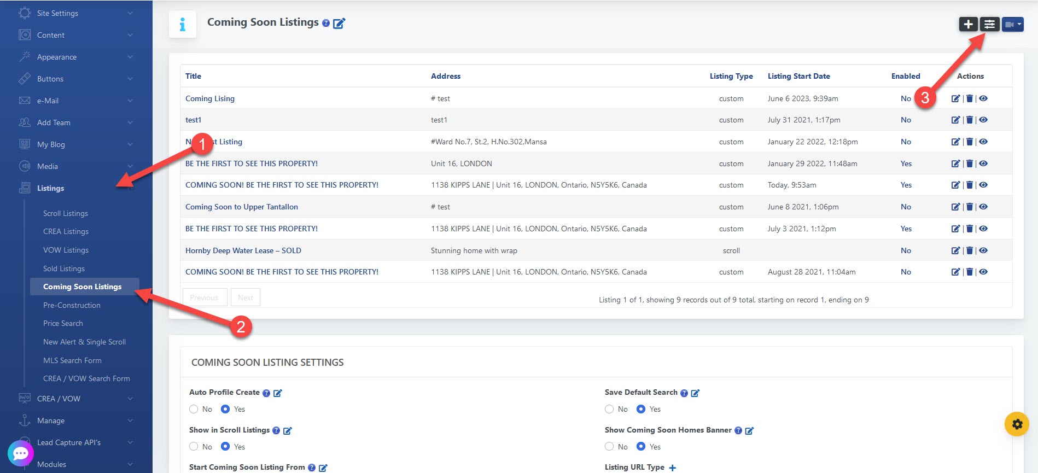Click help icon beside Auto Profile Create
The width and height of the screenshot is (1038, 473).
266,393
